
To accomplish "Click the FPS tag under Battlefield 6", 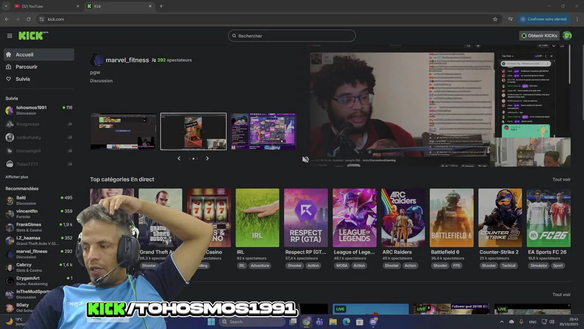I will (457, 265).
